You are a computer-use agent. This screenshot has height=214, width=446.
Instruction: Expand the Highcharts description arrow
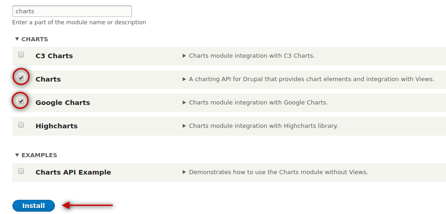tap(184, 126)
